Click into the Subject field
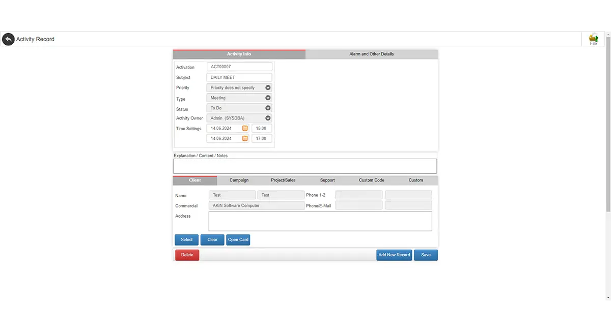611x332 pixels. tap(239, 77)
